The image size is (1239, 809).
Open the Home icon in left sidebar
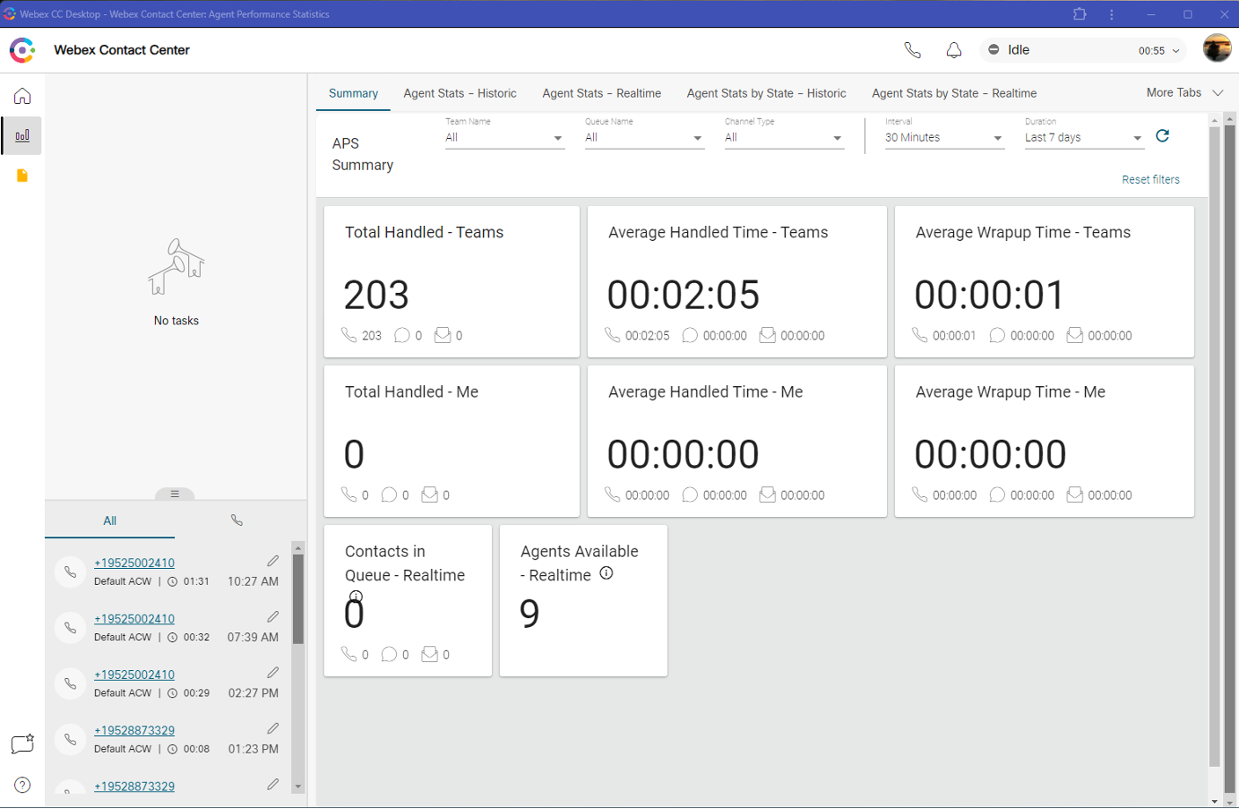click(22, 96)
